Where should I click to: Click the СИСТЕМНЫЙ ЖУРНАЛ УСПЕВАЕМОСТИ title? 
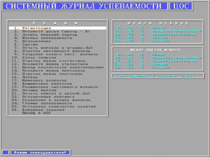click(85, 6)
